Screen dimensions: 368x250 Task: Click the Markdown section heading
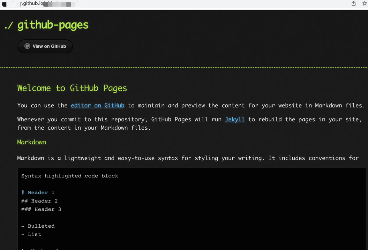tap(31, 142)
